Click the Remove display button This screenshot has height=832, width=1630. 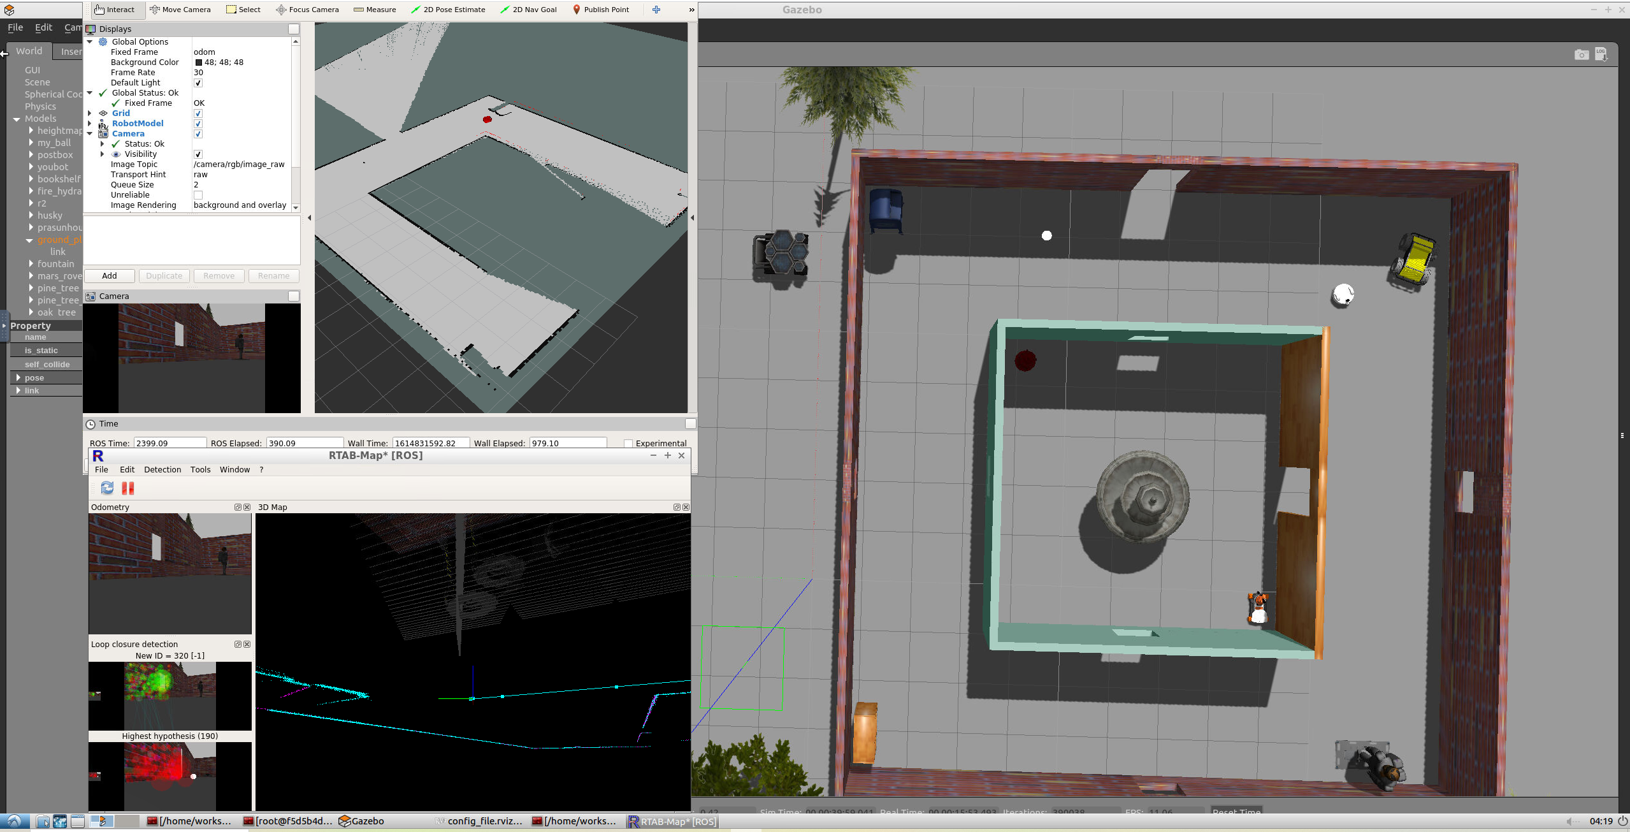[219, 276]
